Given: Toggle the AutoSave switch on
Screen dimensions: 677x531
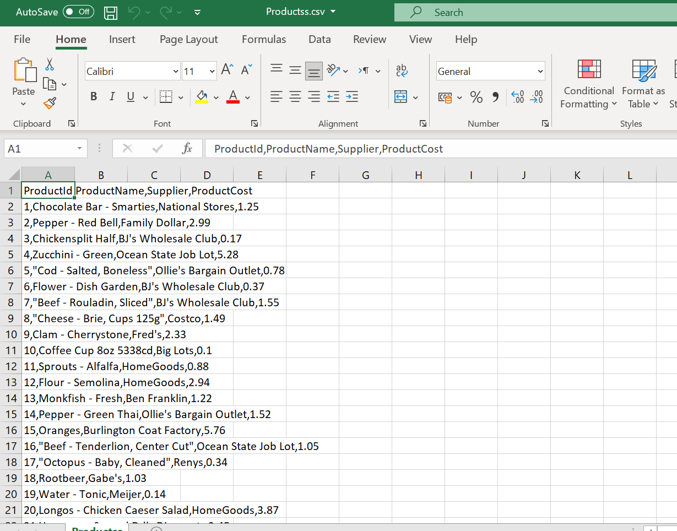Looking at the screenshot, I should (78, 12).
